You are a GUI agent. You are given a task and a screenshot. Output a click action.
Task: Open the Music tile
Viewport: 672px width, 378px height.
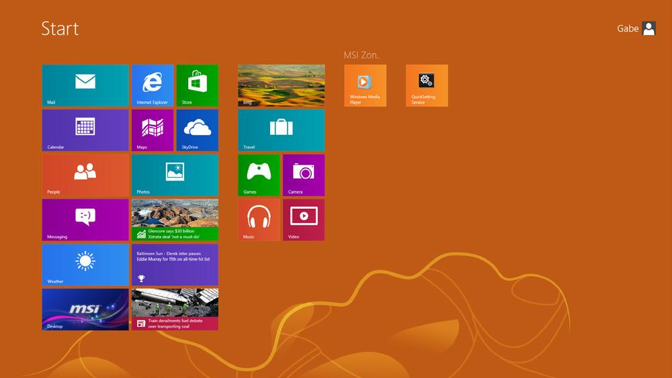point(259,220)
